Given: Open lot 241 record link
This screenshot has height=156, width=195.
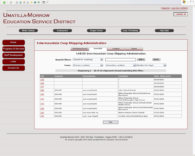Looking at the screenshot, I should tap(42, 112).
